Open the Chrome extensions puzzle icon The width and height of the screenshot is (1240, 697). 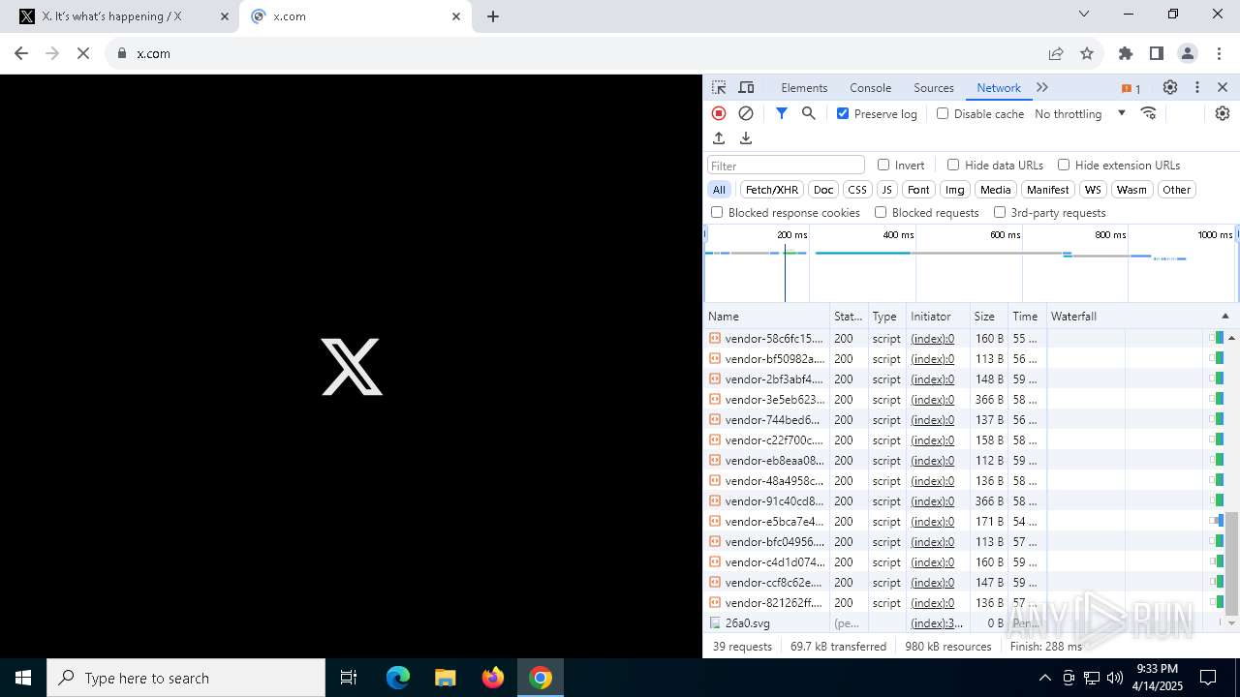pyautogui.click(x=1126, y=53)
